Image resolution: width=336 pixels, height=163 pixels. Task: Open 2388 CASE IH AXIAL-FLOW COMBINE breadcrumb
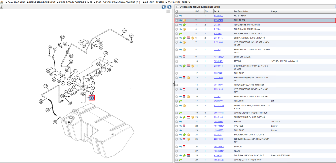119,2
